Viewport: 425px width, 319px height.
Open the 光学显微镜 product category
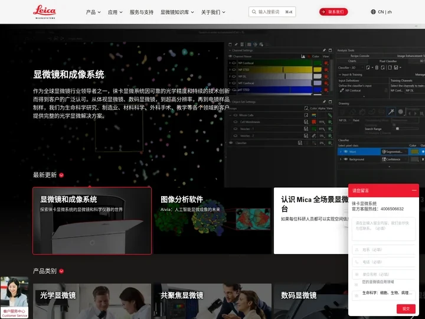[x=92, y=301]
